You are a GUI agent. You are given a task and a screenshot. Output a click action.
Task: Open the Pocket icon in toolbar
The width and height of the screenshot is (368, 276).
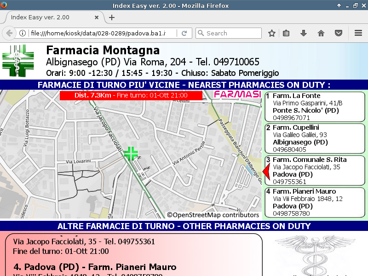[339, 33]
